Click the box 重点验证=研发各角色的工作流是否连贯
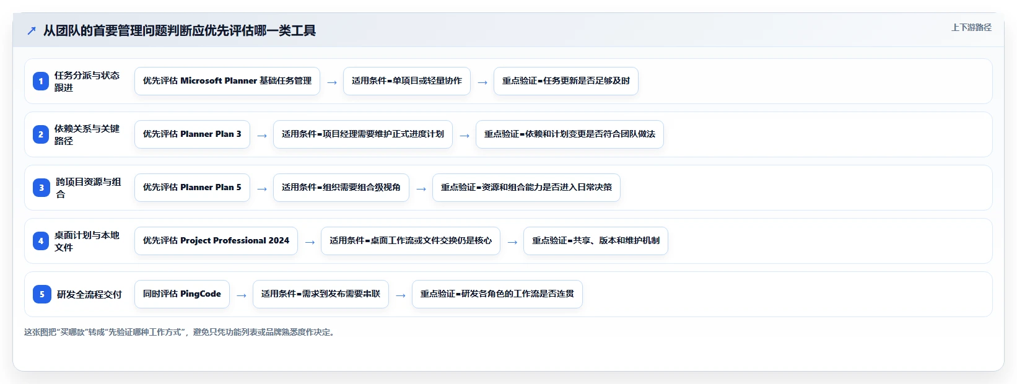The image size is (1017, 384). (x=497, y=294)
